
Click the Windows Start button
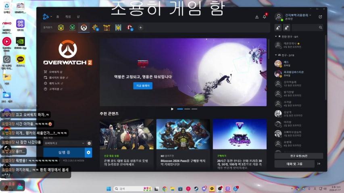[108, 189]
